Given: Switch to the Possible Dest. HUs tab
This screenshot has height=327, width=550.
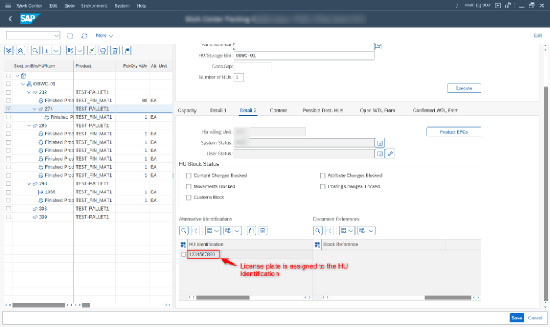Looking at the screenshot, I should click(x=323, y=111).
